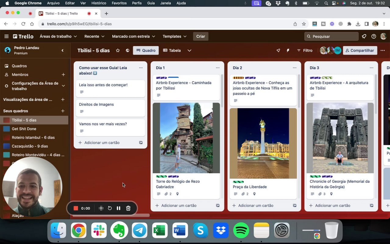This screenshot has width=390, height=244.
Task: Stop the screen recording with red button
Action: point(76,208)
